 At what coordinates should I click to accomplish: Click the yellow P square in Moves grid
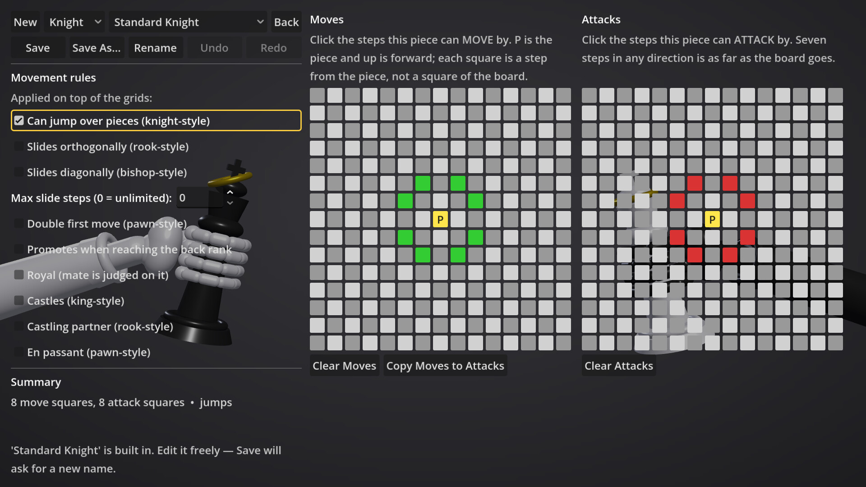[x=440, y=220]
